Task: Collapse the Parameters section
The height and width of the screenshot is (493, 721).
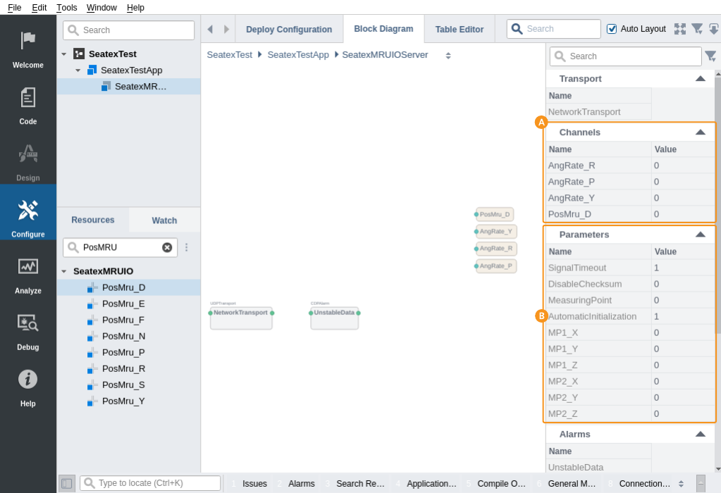Action: tap(700, 235)
